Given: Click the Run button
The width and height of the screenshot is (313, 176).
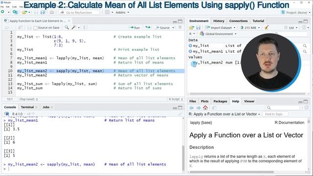Looking at the screenshot, I should (x=134, y=27).
